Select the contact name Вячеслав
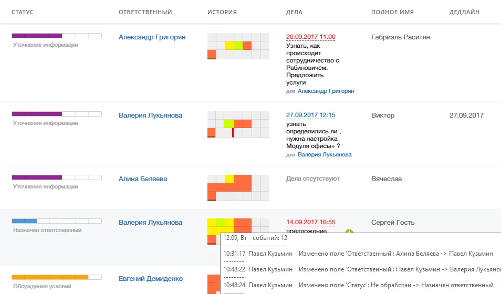This screenshot has width=501, height=294. [386, 179]
